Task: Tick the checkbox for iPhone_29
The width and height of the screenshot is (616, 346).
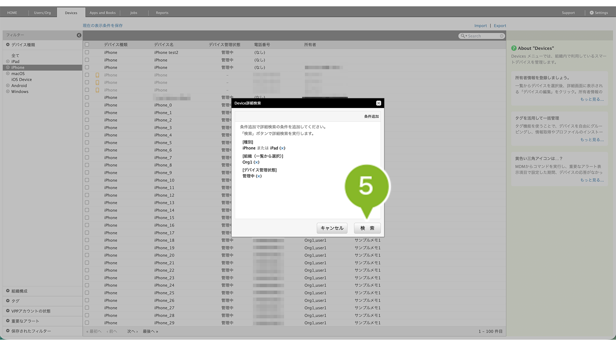Action: pyautogui.click(x=87, y=323)
